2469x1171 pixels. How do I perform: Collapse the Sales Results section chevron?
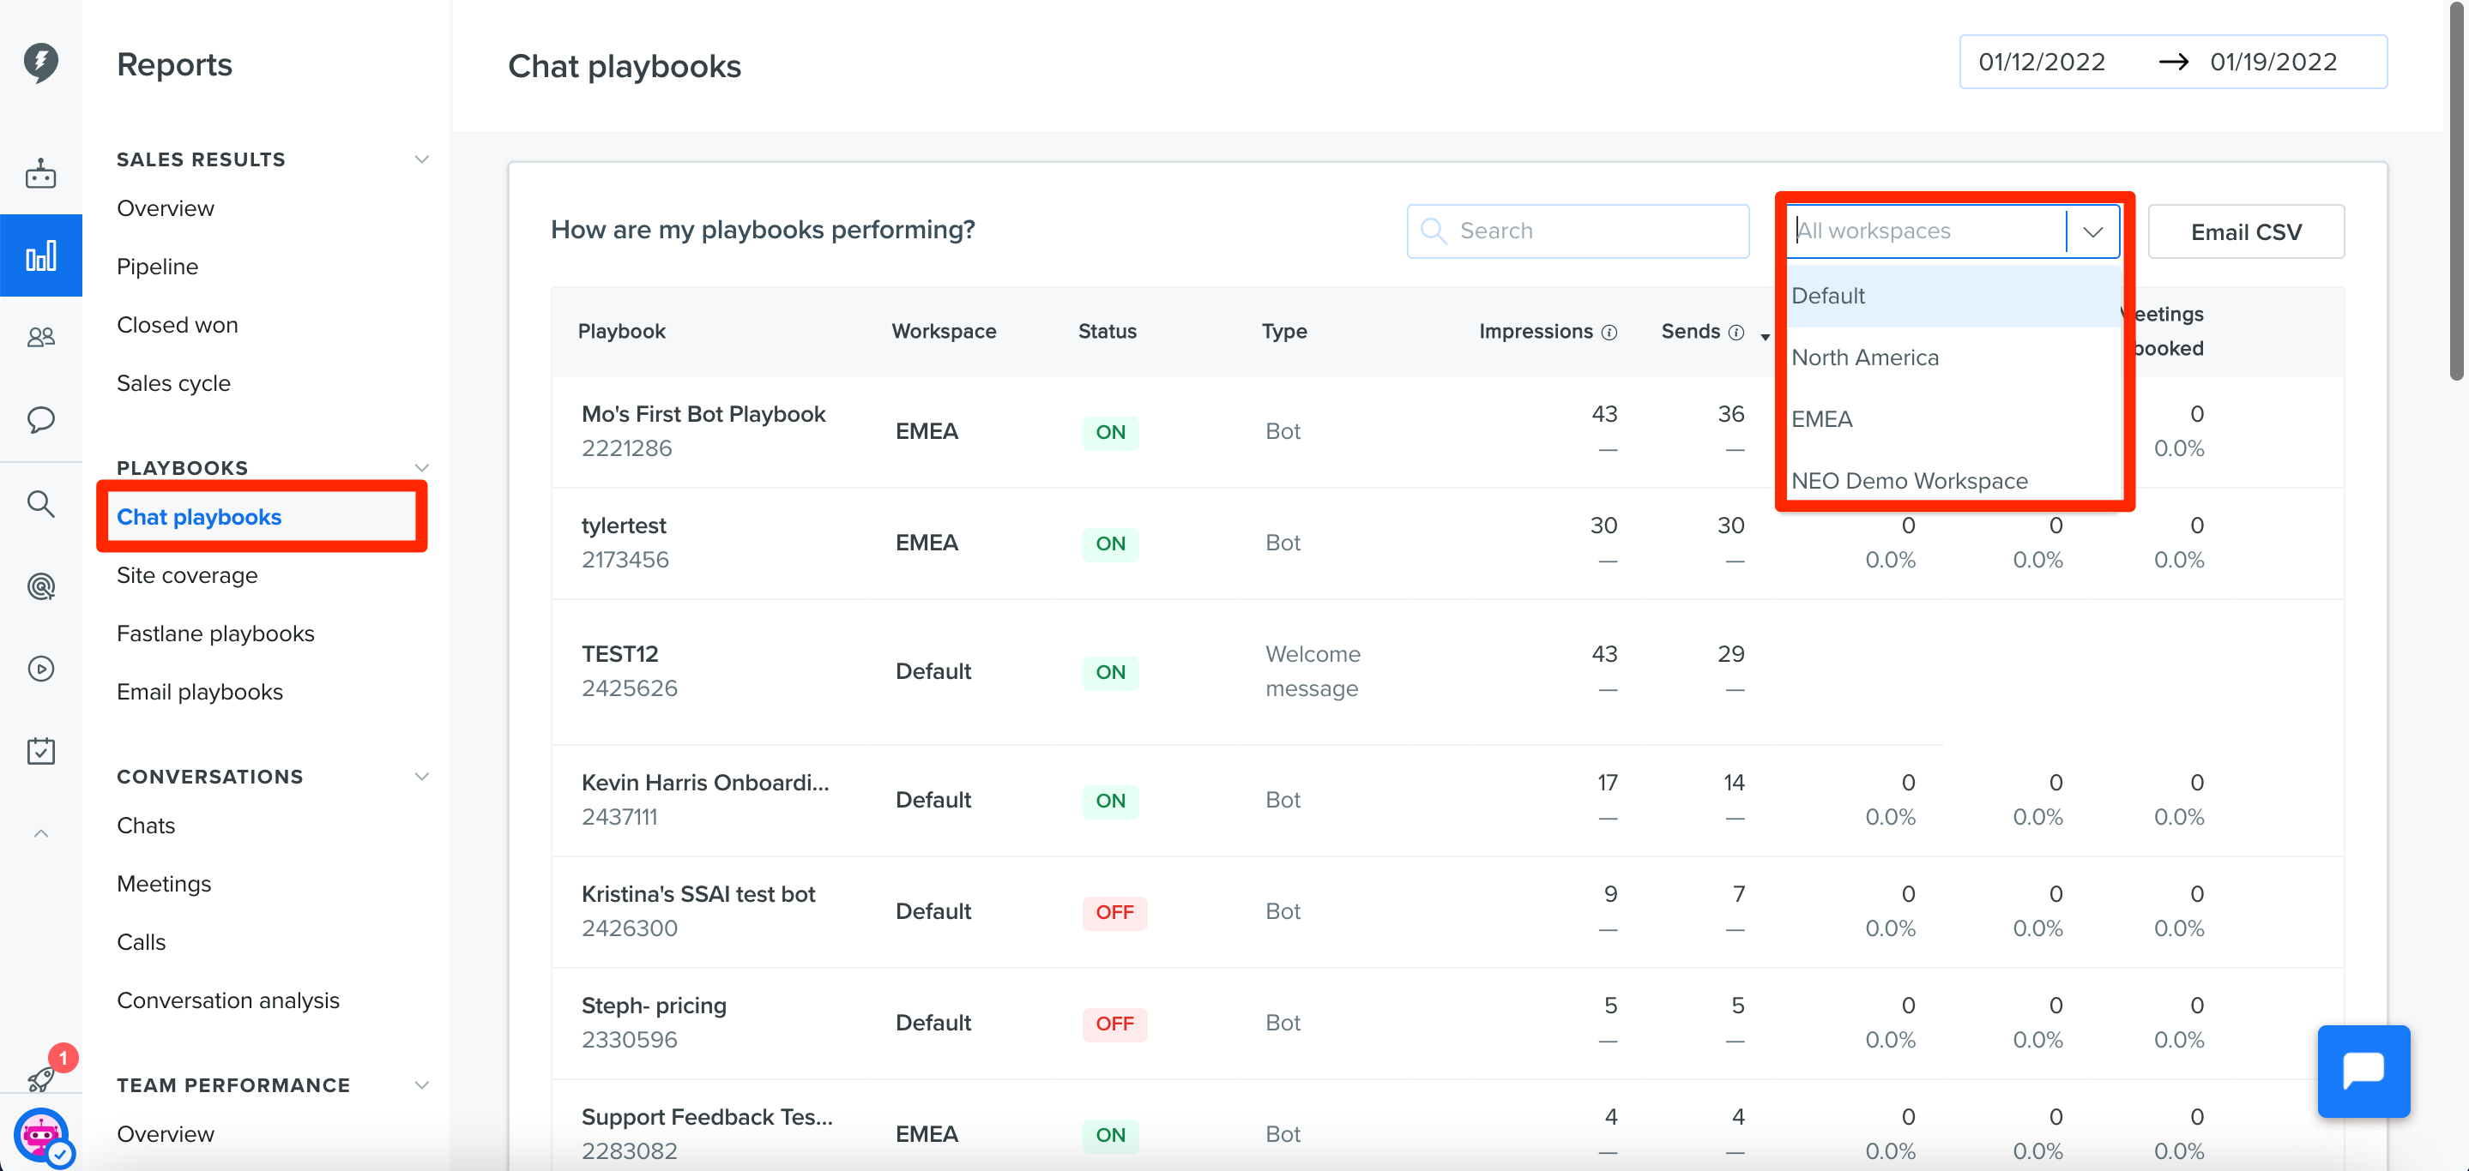pyautogui.click(x=420, y=159)
